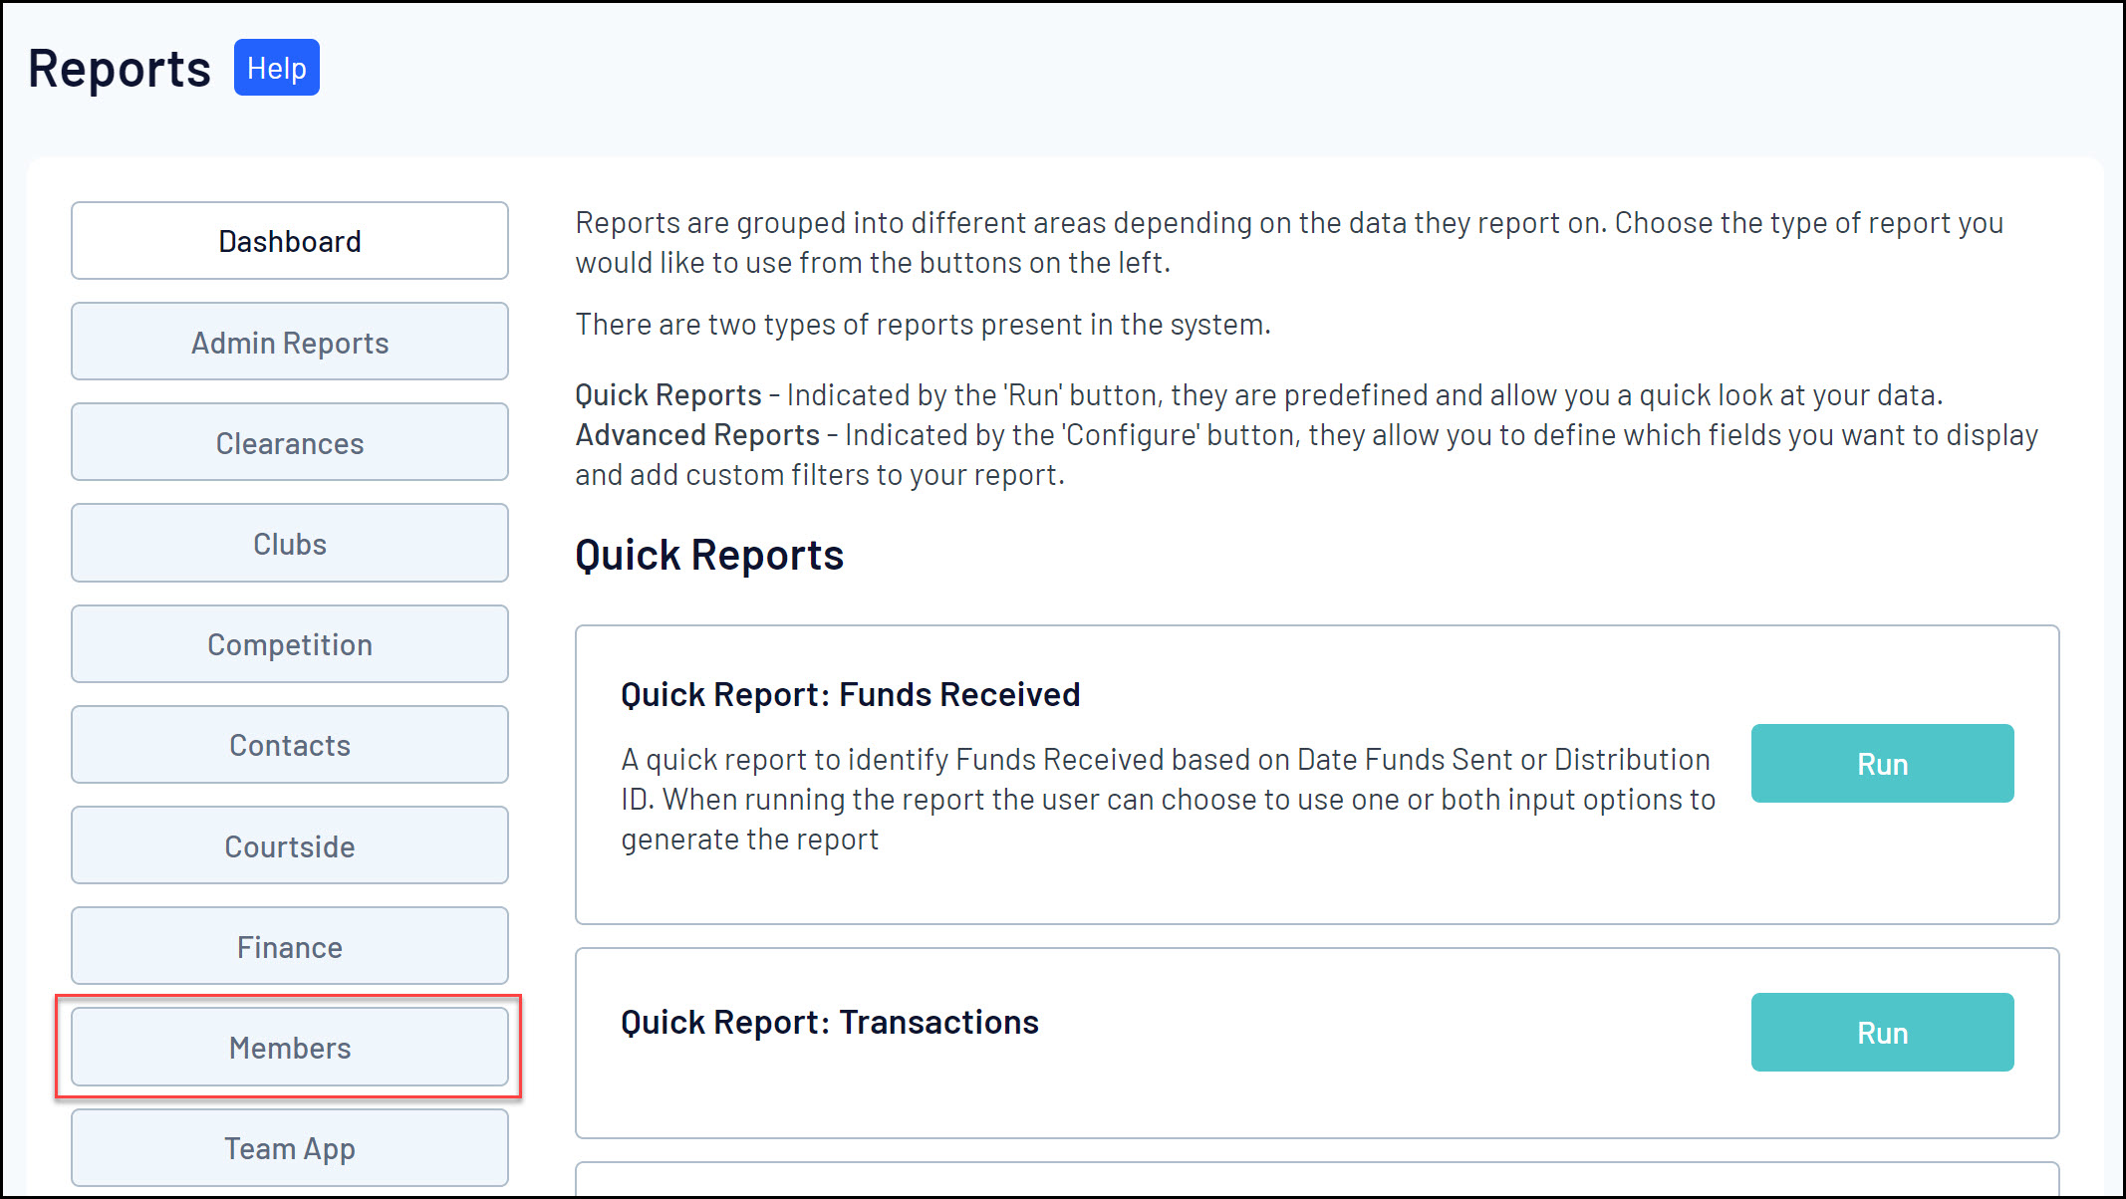Click the blue Help button
Screen dimensions: 2126x1199
(x=276, y=68)
